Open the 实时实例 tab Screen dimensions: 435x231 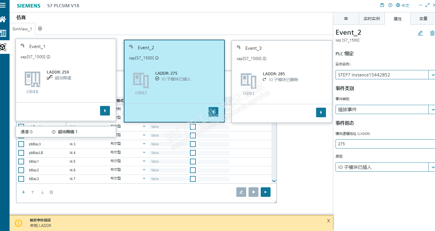[372, 19]
